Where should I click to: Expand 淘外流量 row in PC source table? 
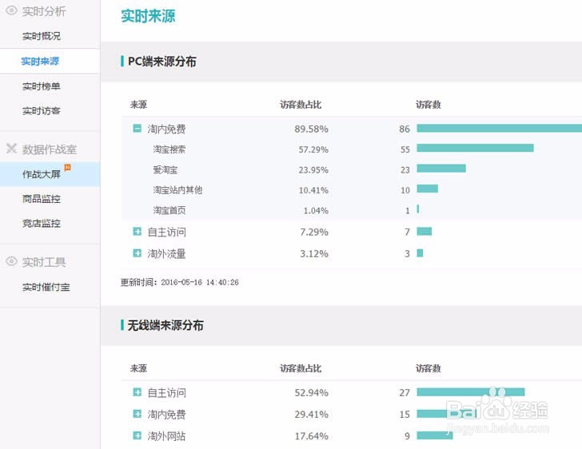(x=137, y=253)
